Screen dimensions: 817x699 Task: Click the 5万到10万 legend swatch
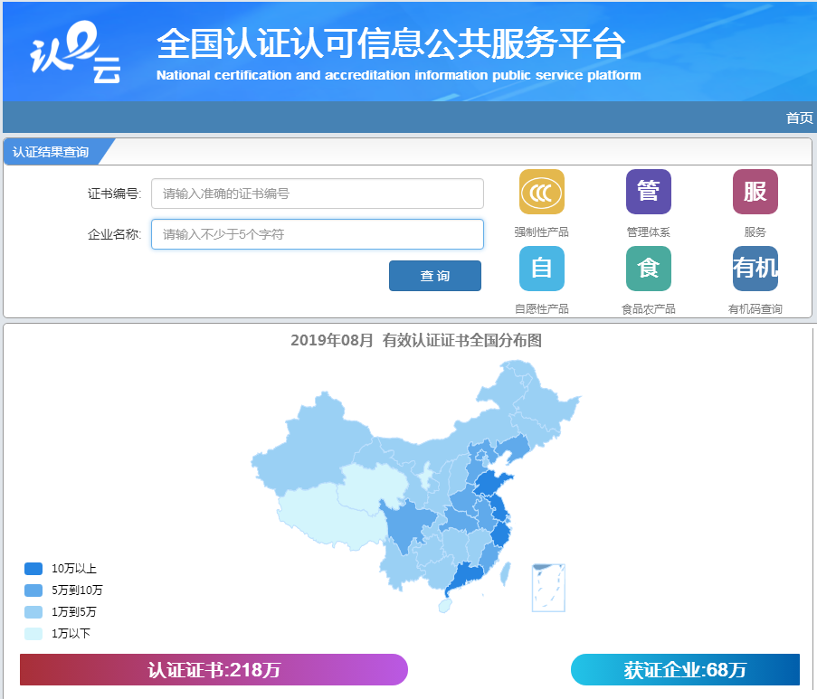33,590
